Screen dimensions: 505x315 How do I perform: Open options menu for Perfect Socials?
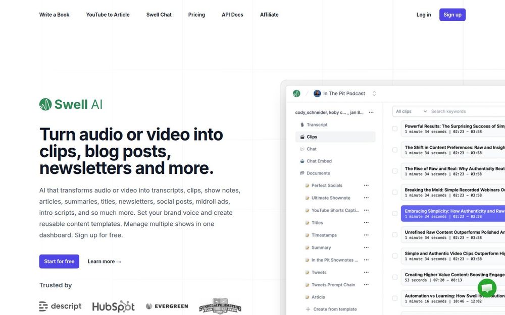click(x=366, y=185)
